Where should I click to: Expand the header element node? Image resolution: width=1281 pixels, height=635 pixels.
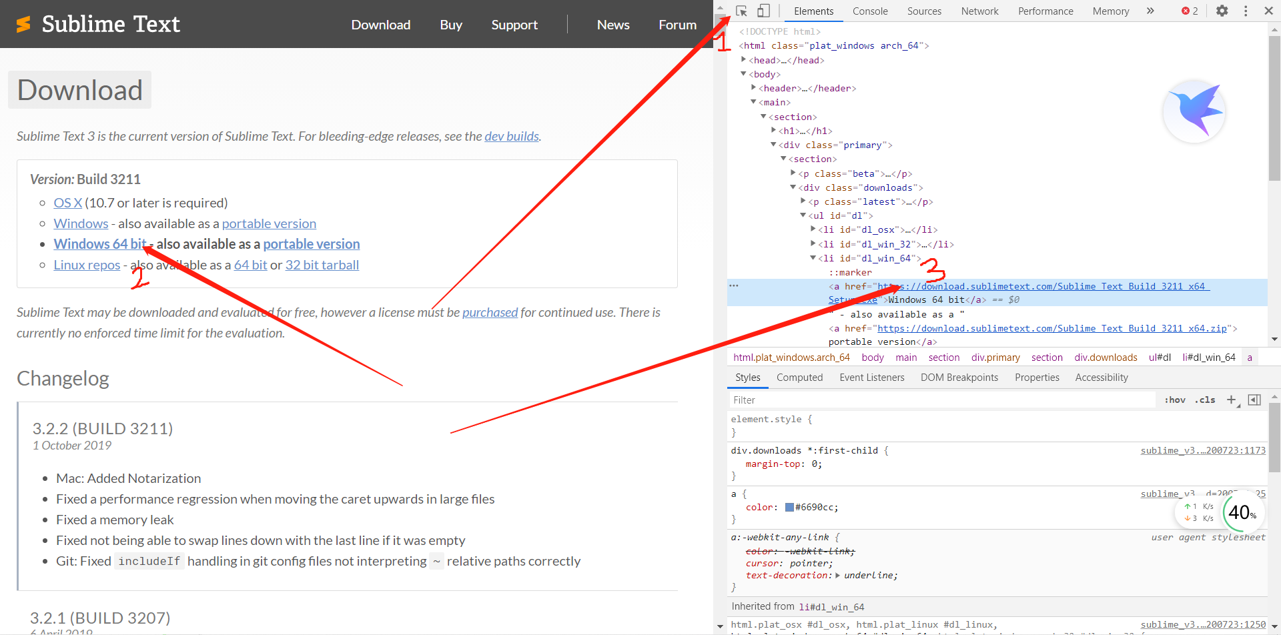pyautogui.click(x=754, y=87)
